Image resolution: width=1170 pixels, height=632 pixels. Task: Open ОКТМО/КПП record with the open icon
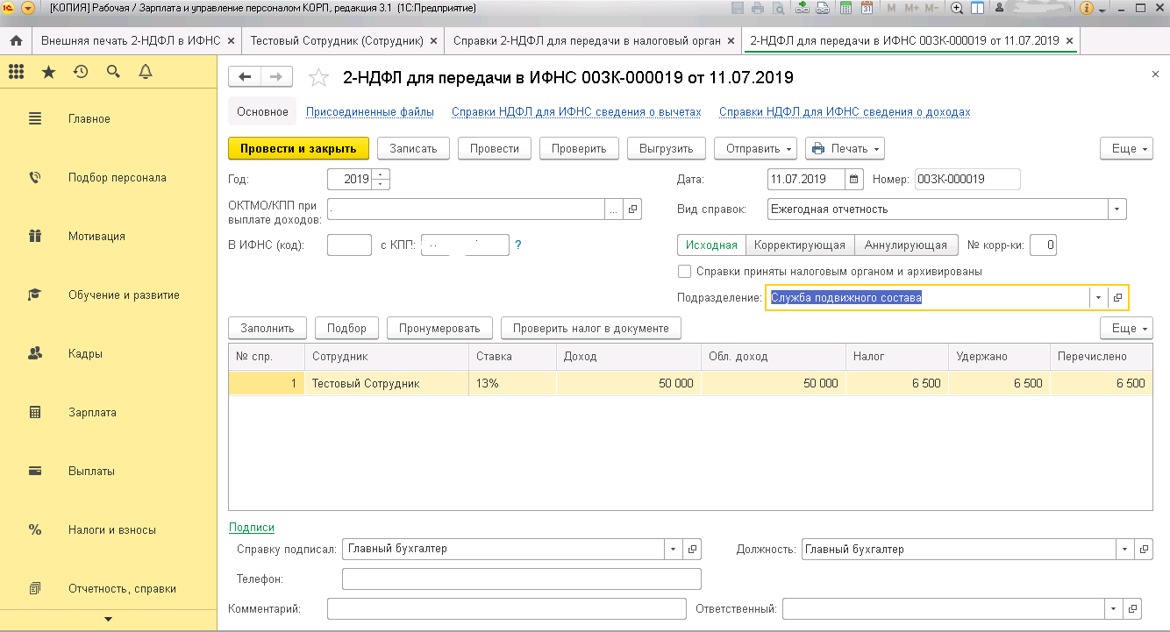click(x=633, y=209)
